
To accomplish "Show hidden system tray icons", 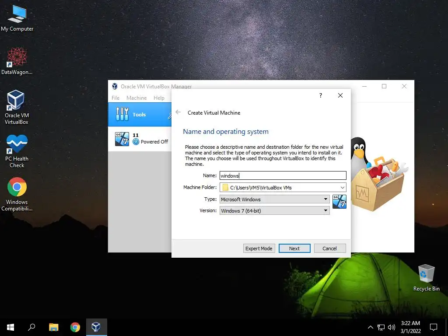I will click(x=370, y=327).
